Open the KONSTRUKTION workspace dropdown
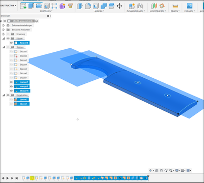Viewport: 204px width, 183px height. click(8, 6)
